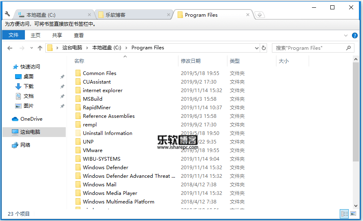Screen dimensions: 363x221
Task: Select the Uninstall Information folder icon
Action: (78, 133)
